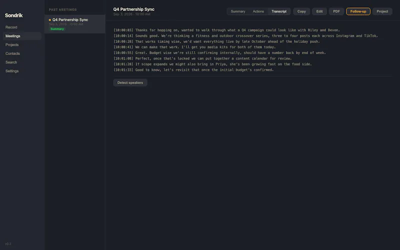400x250 pixels.
Task: Go to Projects in sidebar
Action: (x=12, y=44)
